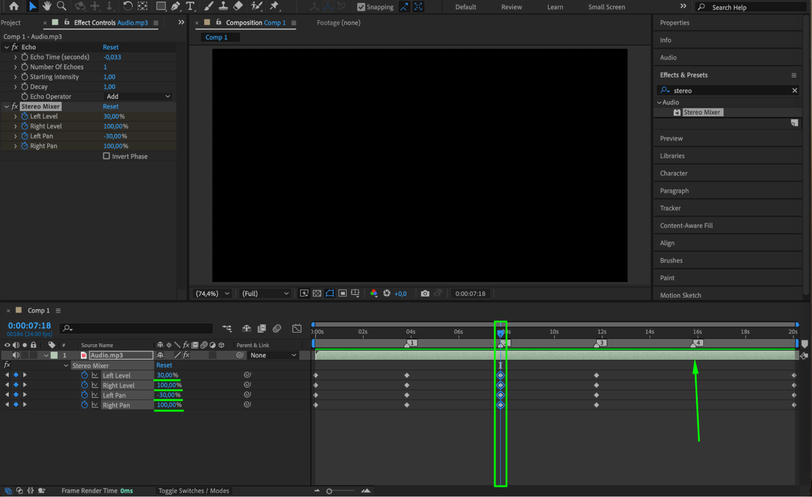Click the Home icon in toolbar
The width and height of the screenshot is (812, 497).
(14, 6)
